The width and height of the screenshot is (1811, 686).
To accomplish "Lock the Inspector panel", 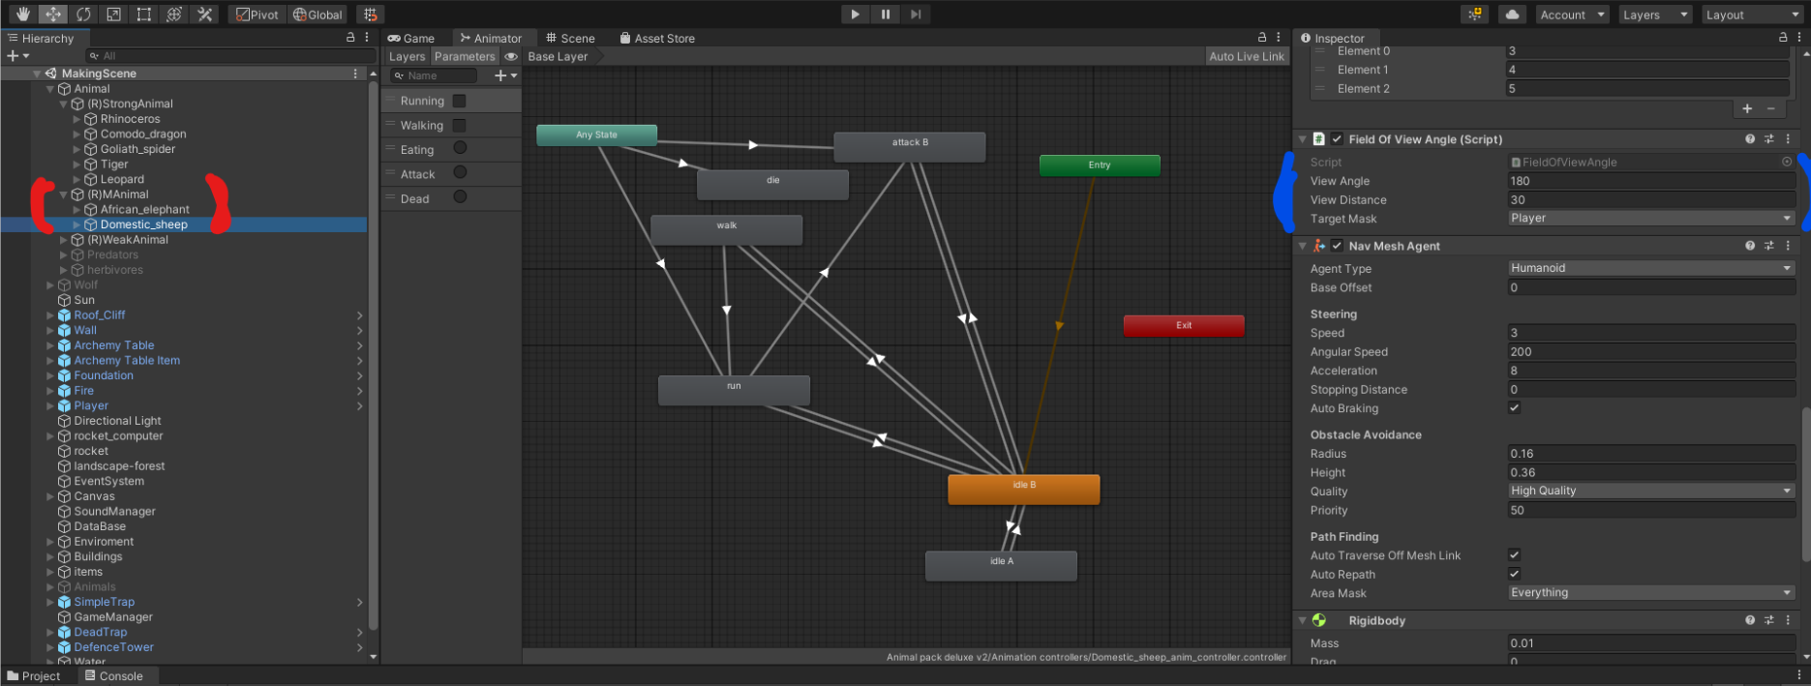I will 1783,38.
